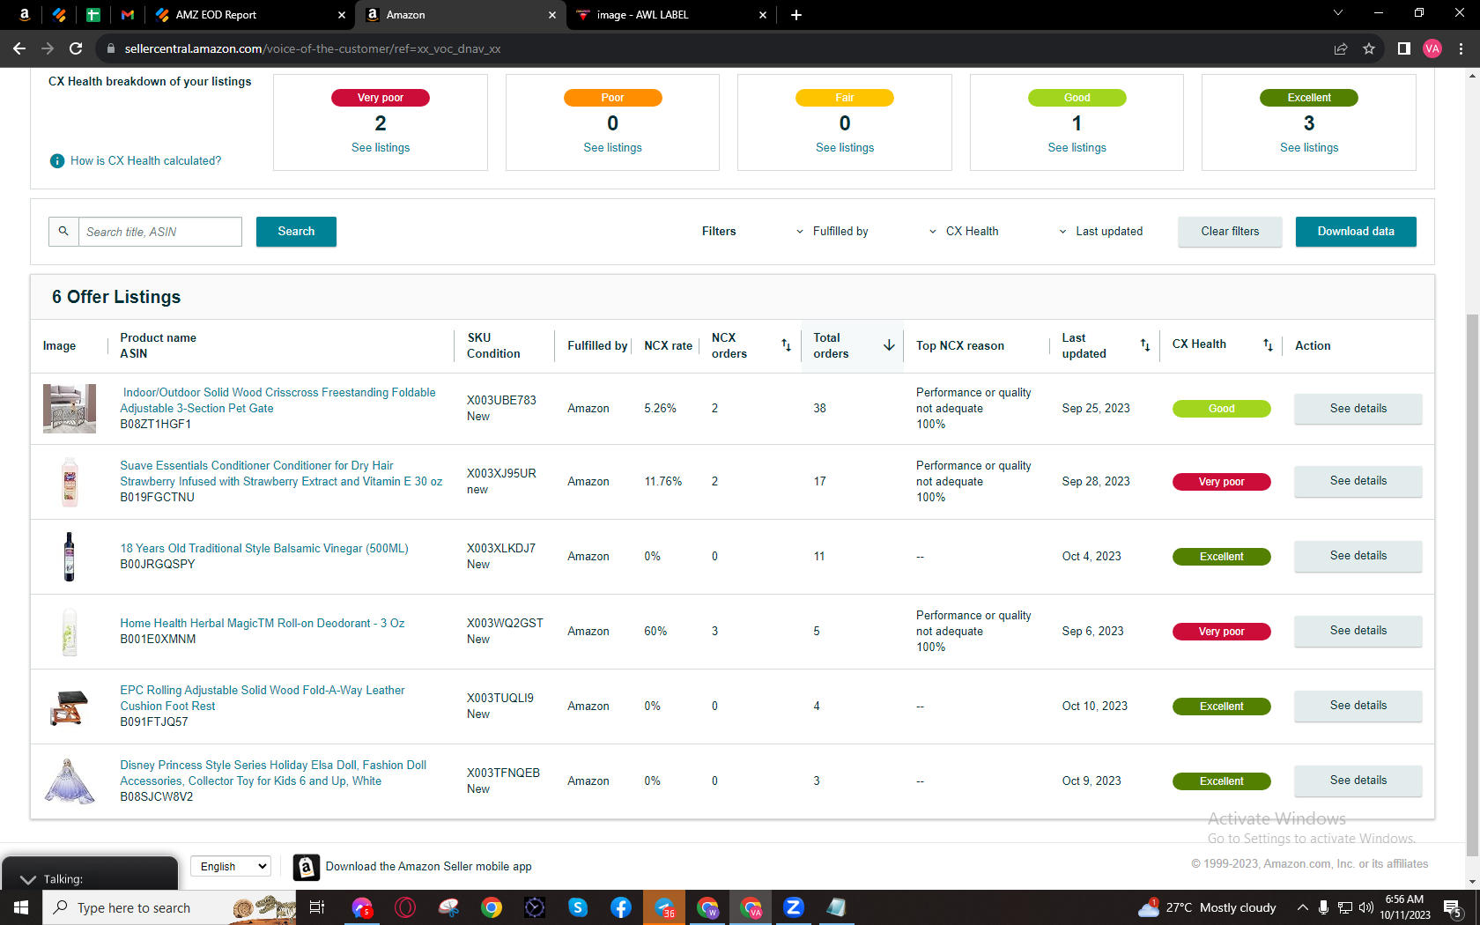Open the Balsamic Vinegar product thumbnail

pyautogui.click(x=70, y=557)
